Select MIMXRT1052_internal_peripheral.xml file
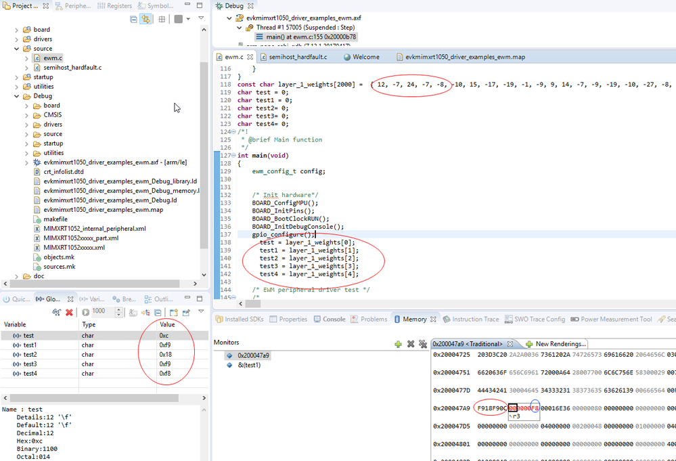The width and height of the screenshot is (676, 461). 95,229
